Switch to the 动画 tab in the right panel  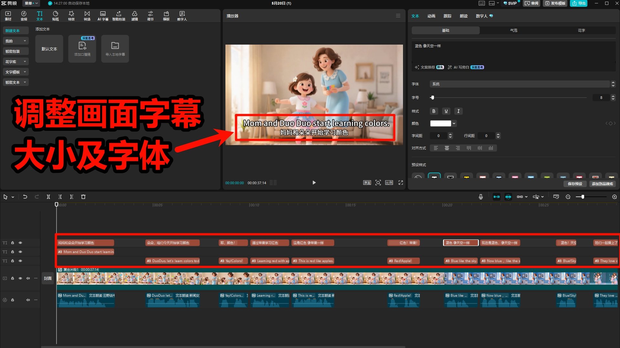(431, 16)
